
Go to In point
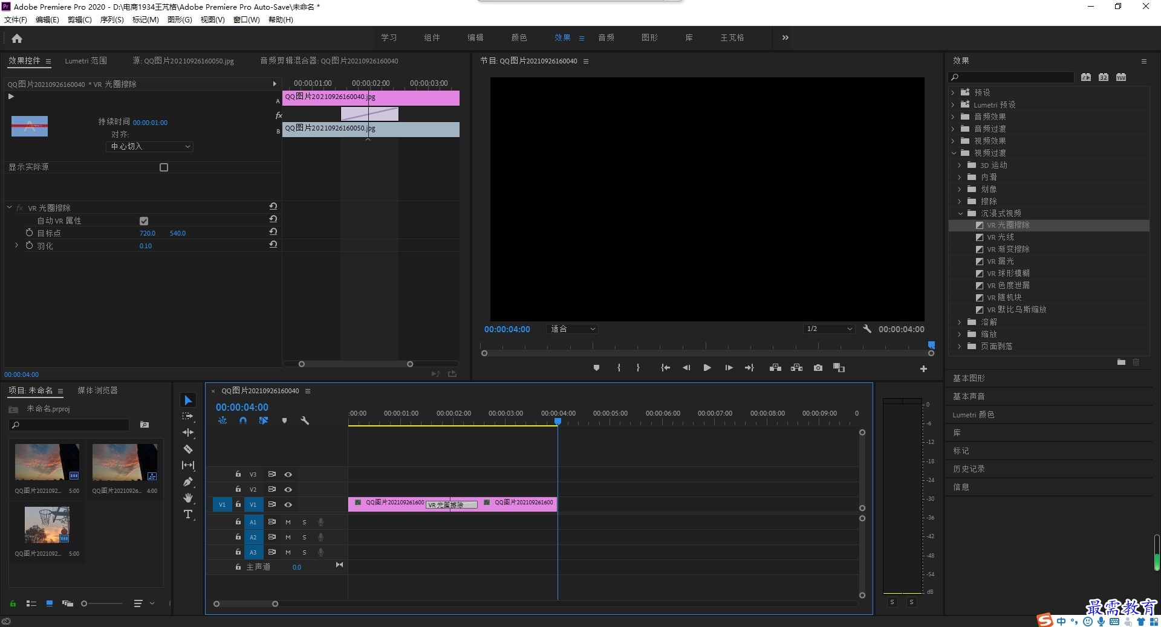coord(665,368)
